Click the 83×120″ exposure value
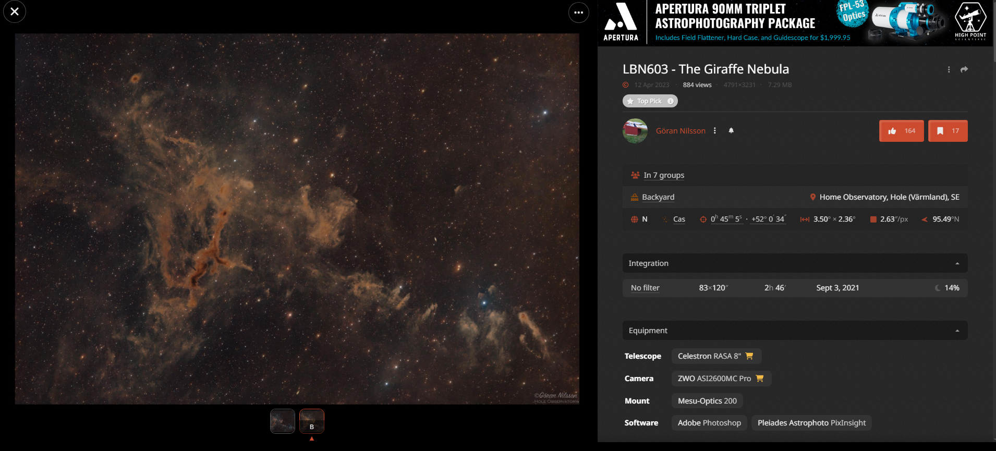Viewport: 996px width, 451px height. coord(713,288)
